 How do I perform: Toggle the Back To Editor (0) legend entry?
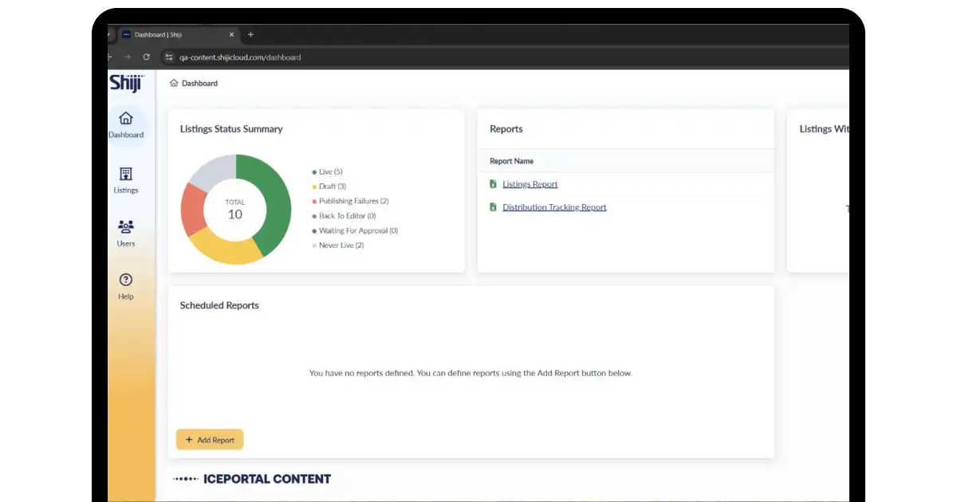coord(344,216)
